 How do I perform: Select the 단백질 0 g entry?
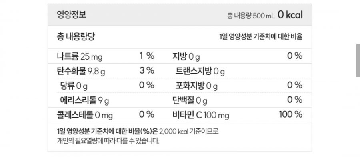pos(190,100)
